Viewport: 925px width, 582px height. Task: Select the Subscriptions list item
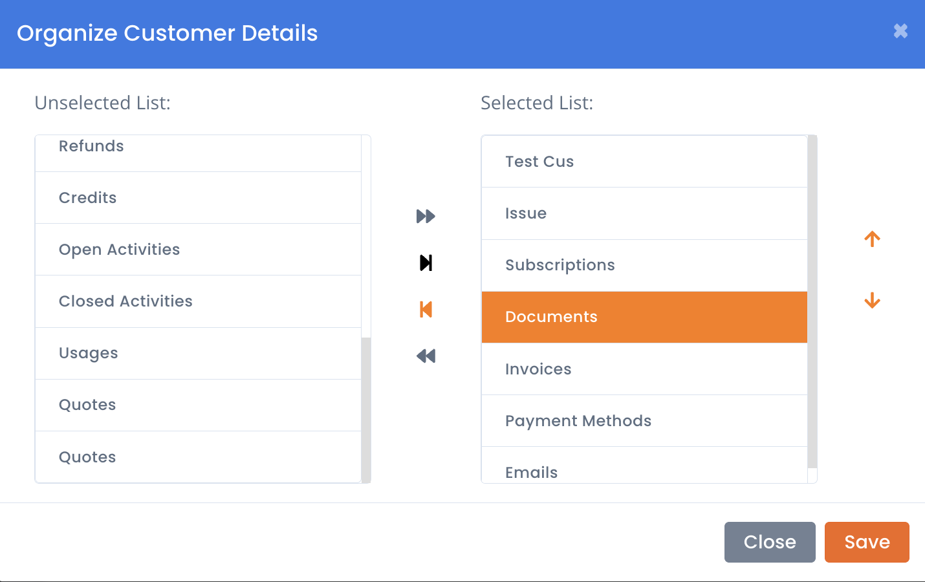[x=644, y=266]
